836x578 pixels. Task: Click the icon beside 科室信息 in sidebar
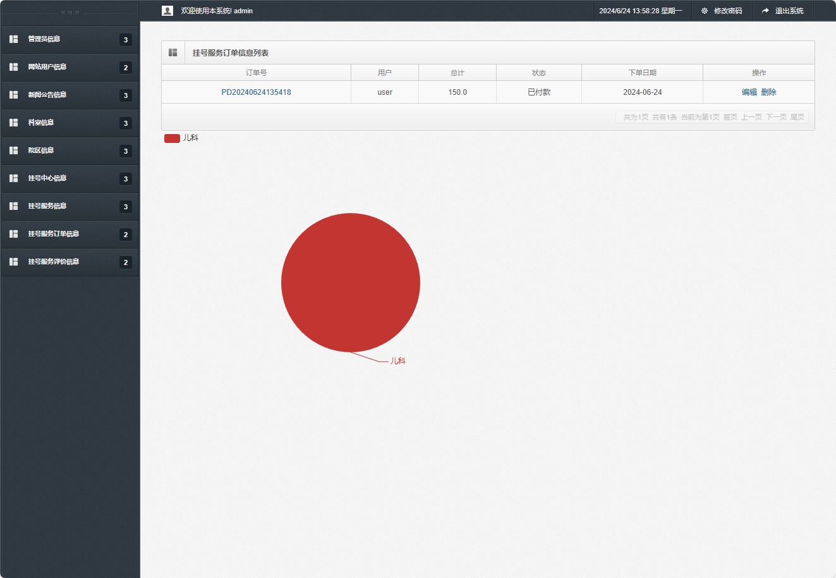[x=14, y=123]
